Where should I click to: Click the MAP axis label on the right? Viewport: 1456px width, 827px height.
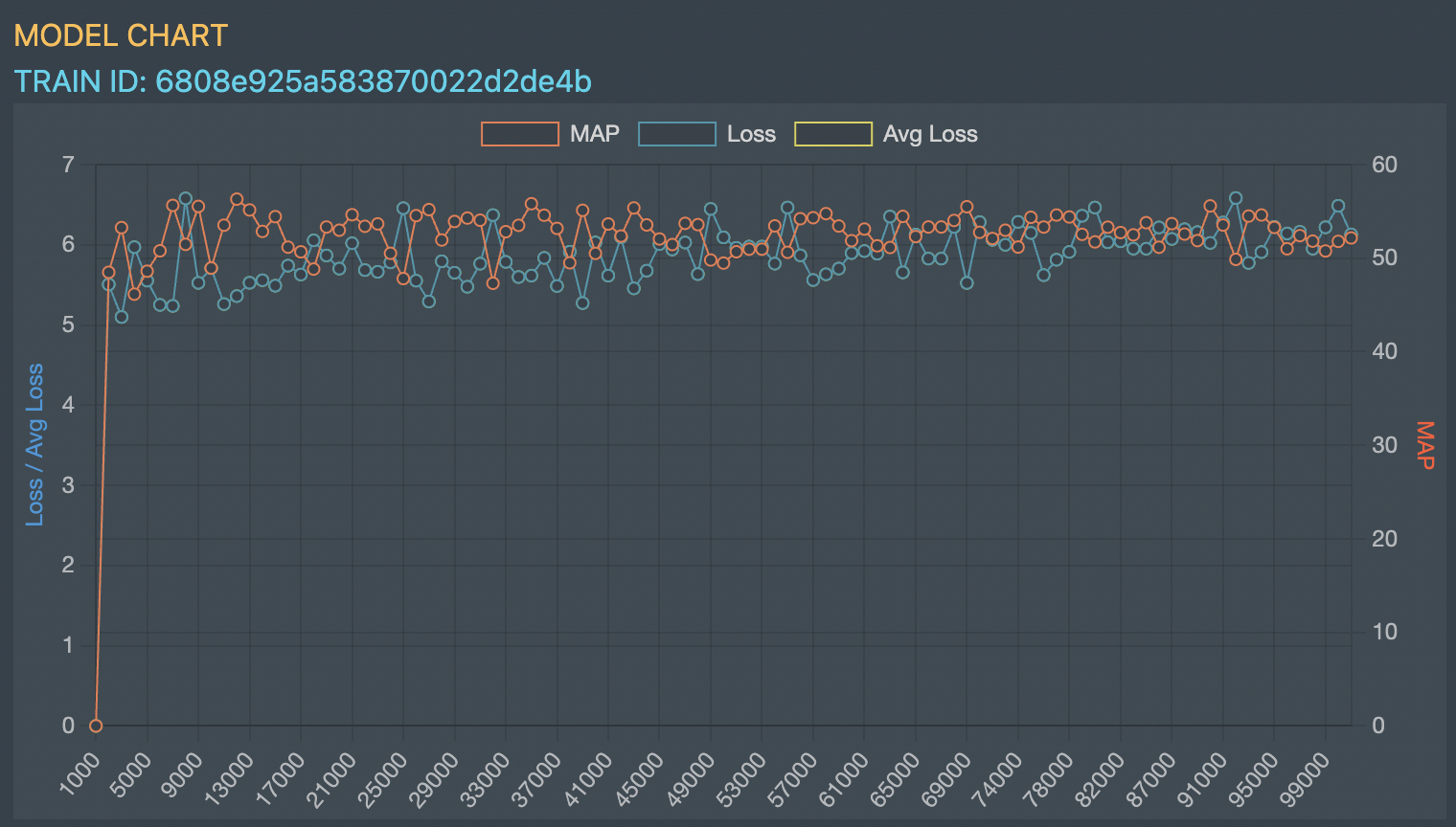1426,444
